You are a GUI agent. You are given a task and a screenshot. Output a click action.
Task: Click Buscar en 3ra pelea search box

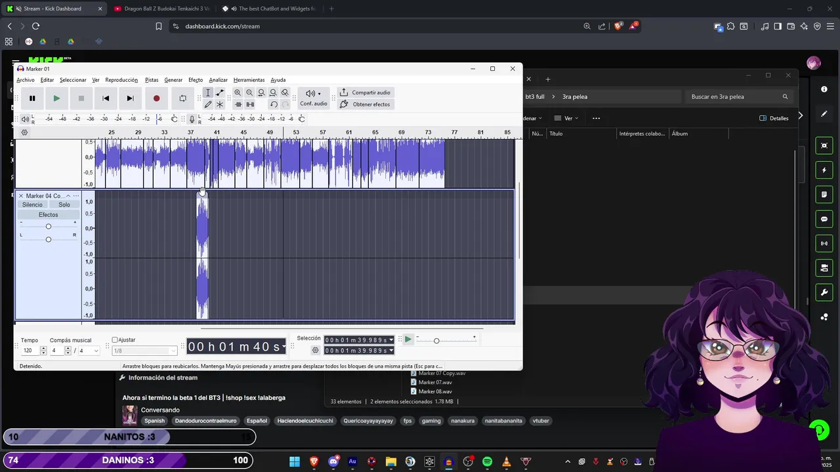pos(740,96)
